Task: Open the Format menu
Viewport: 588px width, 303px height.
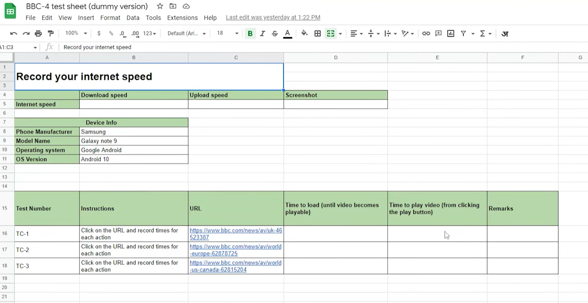Action: tap(110, 18)
